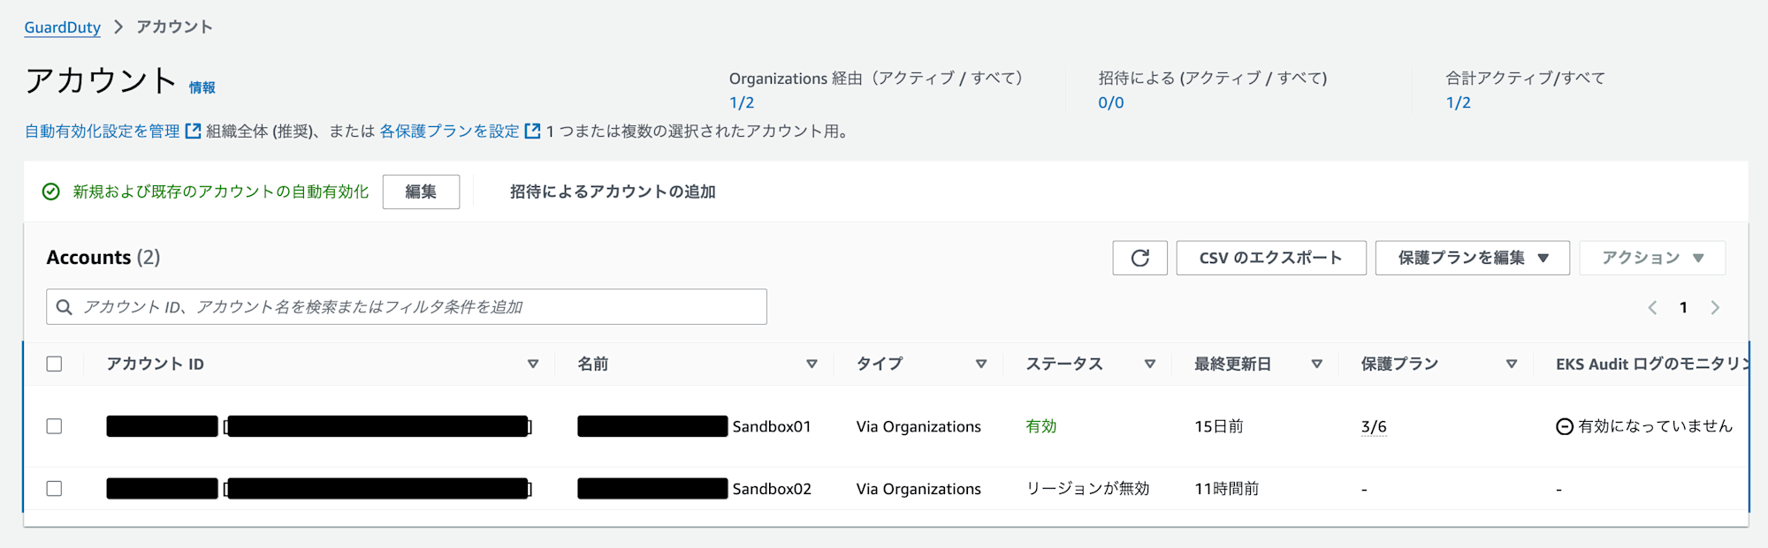Image resolution: width=1768 pixels, height=548 pixels.
Task: Click the CSV のエクスポート button
Action: click(x=1270, y=258)
